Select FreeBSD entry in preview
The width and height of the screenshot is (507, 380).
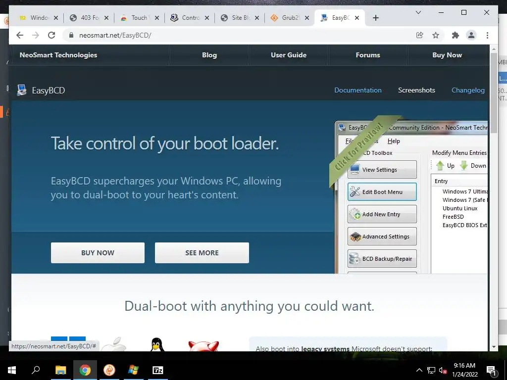pos(453,217)
